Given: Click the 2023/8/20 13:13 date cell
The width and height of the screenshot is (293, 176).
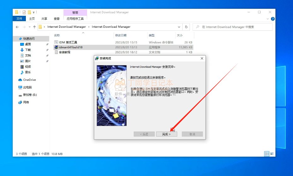Looking at the screenshot, I should (x=126, y=47).
